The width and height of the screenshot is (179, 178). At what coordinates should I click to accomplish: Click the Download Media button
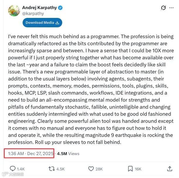coord(42,23)
